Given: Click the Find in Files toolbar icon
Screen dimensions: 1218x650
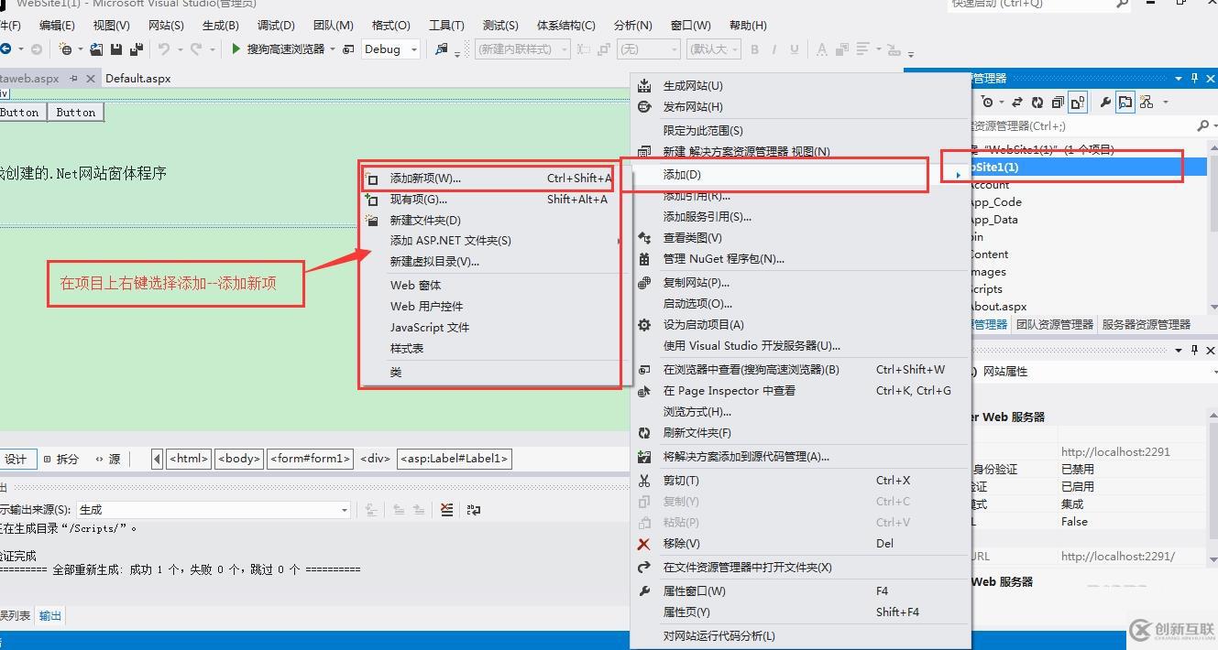Looking at the screenshot, I should pyautogui.click(x=442, y=49).
